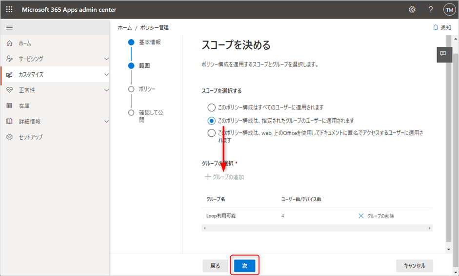Image resolution: width=459 pixels, height=276 pixels.
Task: Go to the ポリシー wizard step
Action: click(x=147, y=89)
